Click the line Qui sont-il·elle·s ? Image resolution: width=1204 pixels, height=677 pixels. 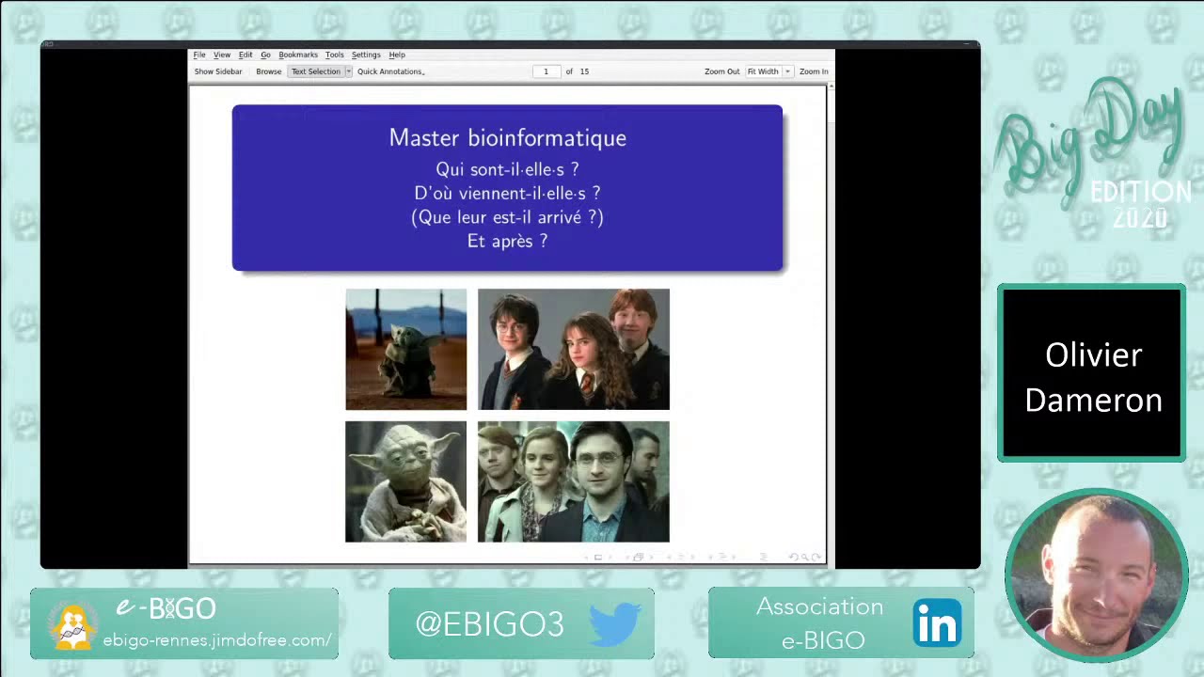(x=508, y=169)
